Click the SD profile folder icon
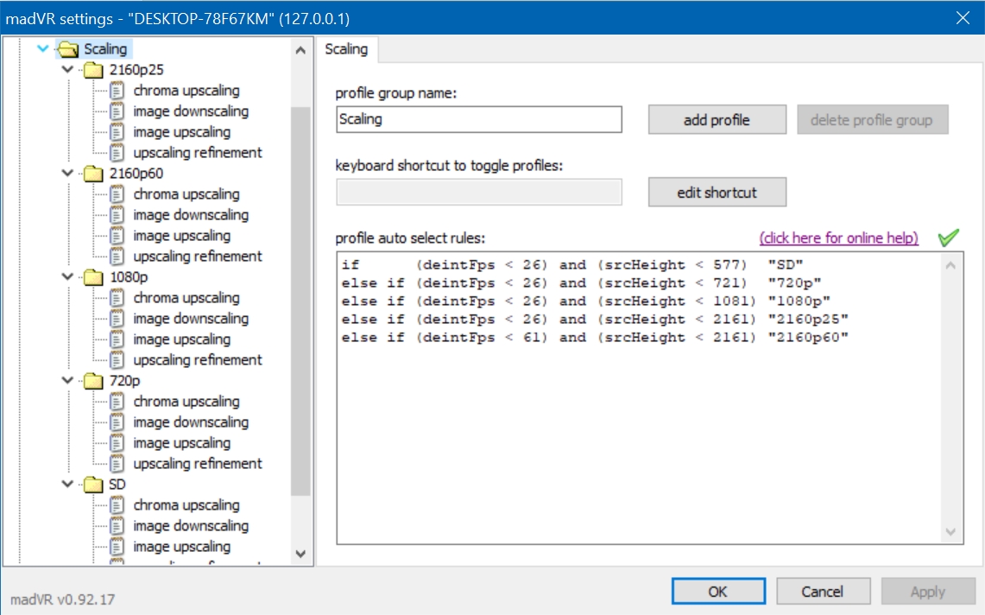This screenshot has height=615, width=985. 93,485
